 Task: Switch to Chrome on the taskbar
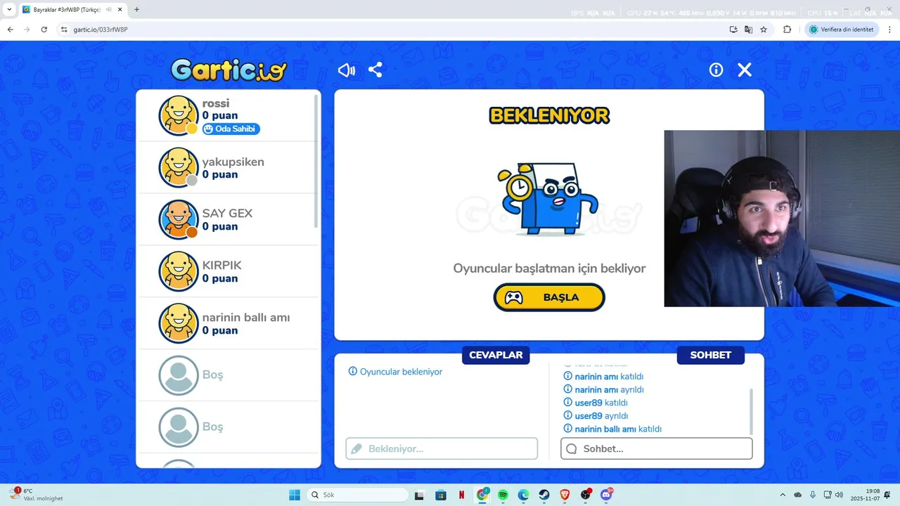click(482, 495)
